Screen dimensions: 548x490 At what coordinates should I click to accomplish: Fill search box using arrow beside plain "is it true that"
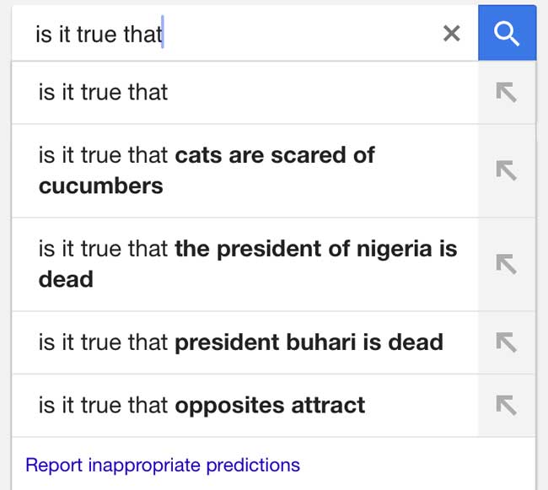tap(506, 93)
